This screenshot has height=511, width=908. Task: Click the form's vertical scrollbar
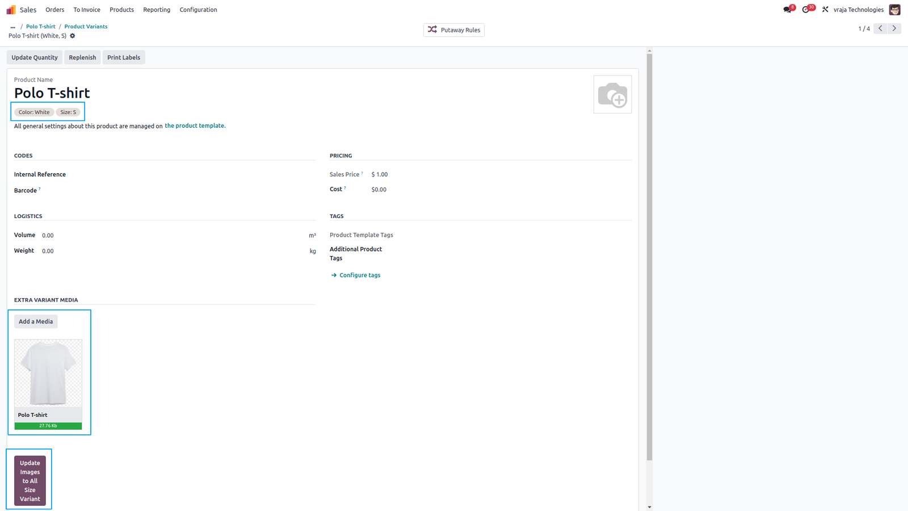tap(649, 256)
